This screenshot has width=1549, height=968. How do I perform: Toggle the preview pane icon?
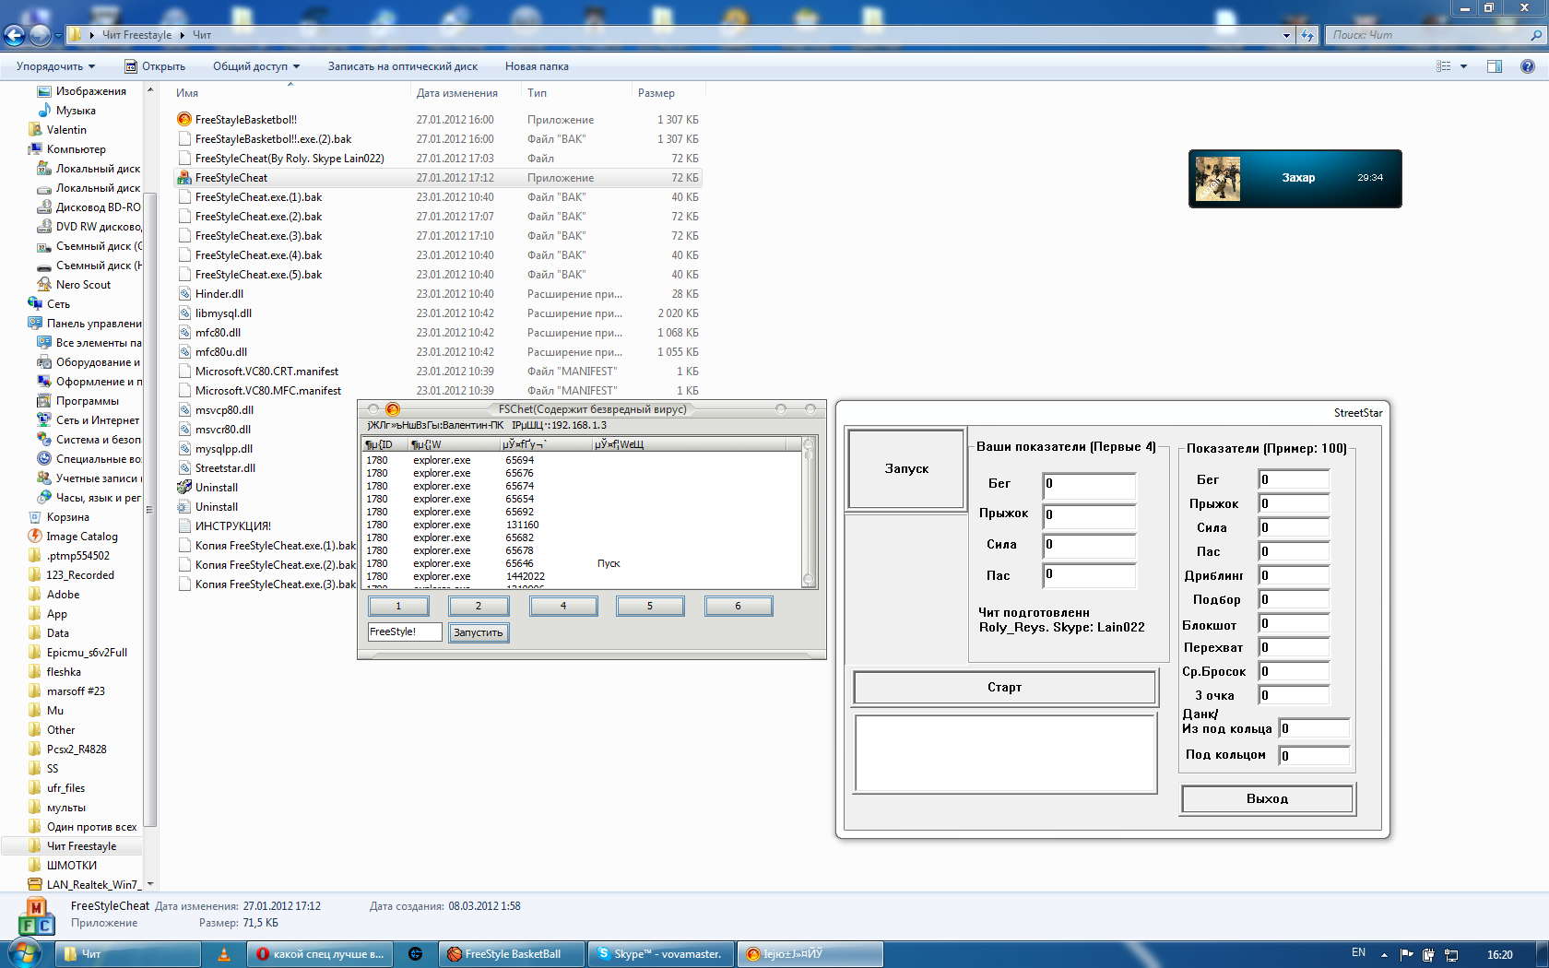[x=1495, y=66]
